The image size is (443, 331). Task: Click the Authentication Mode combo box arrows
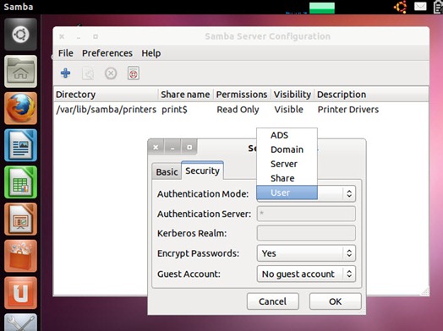click(349, 193)
